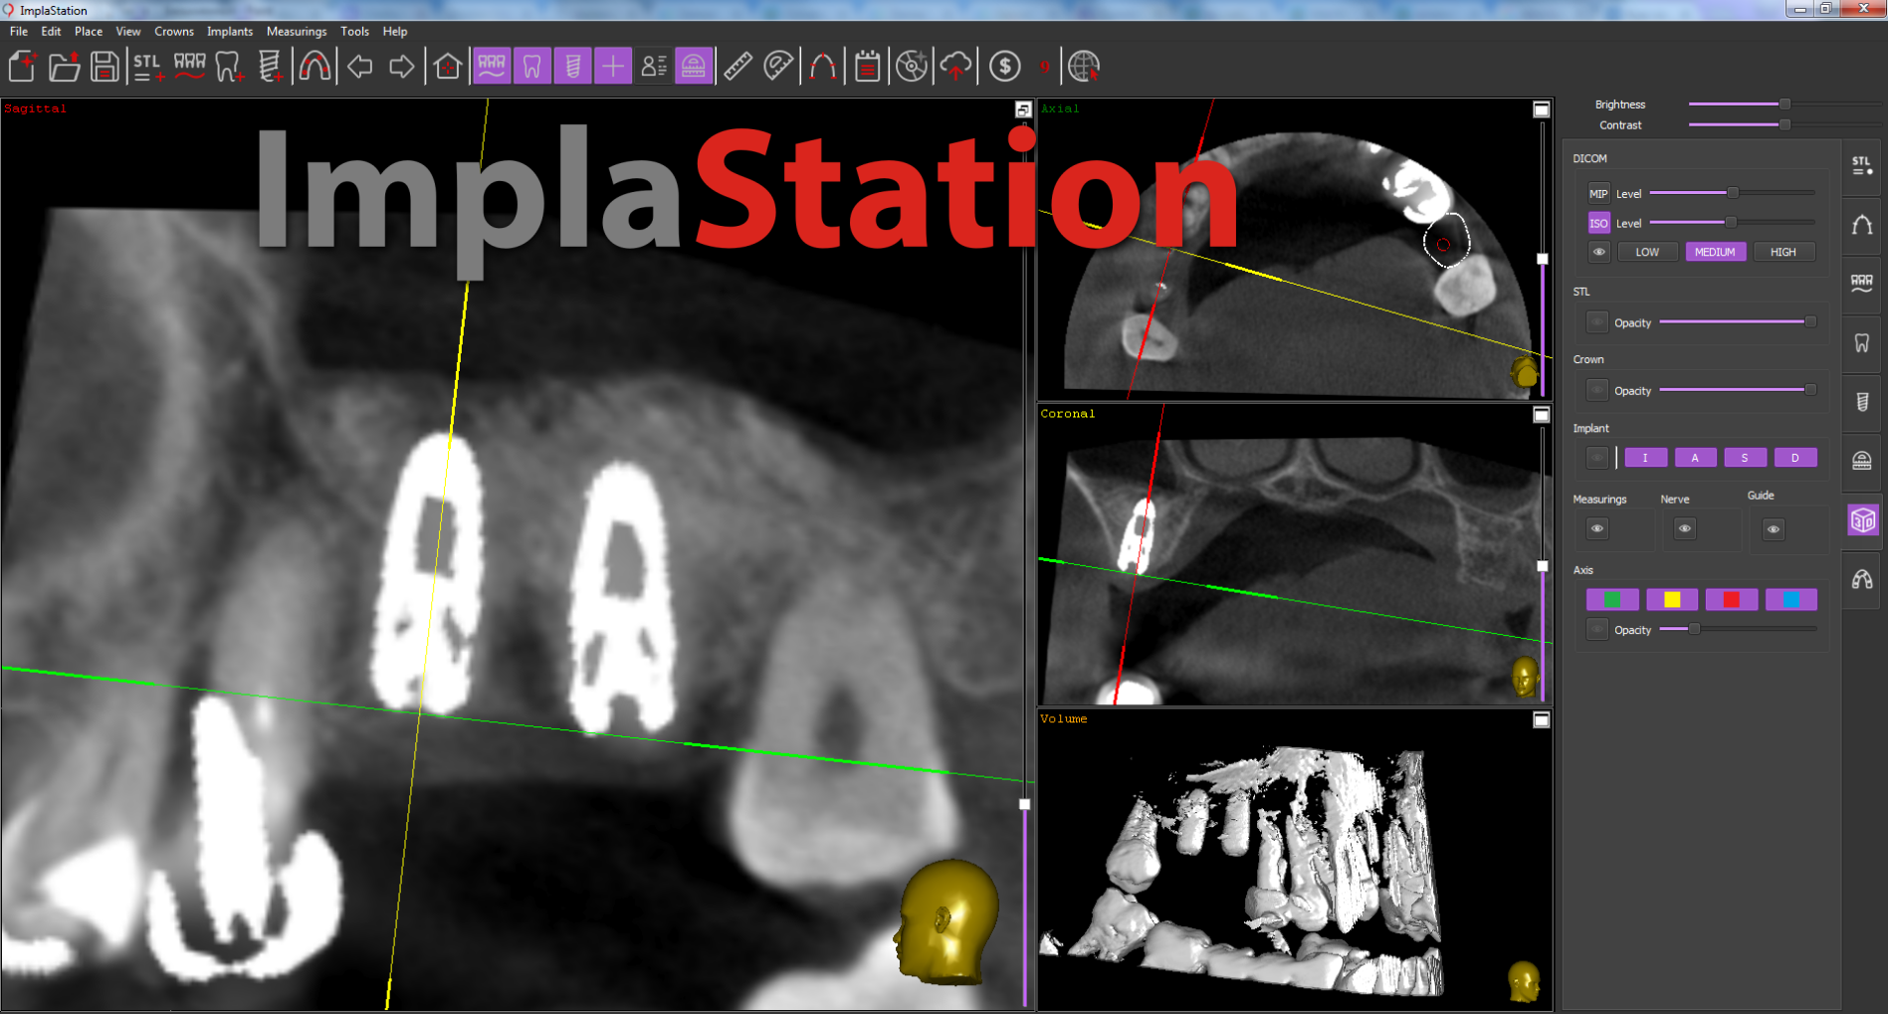Toggle Guide visibility eye
1888x1014 pixels.
[x=1774, y=528]
